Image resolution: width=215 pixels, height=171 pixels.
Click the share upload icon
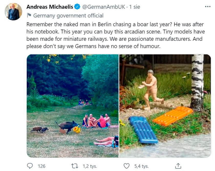coord(178,166)
